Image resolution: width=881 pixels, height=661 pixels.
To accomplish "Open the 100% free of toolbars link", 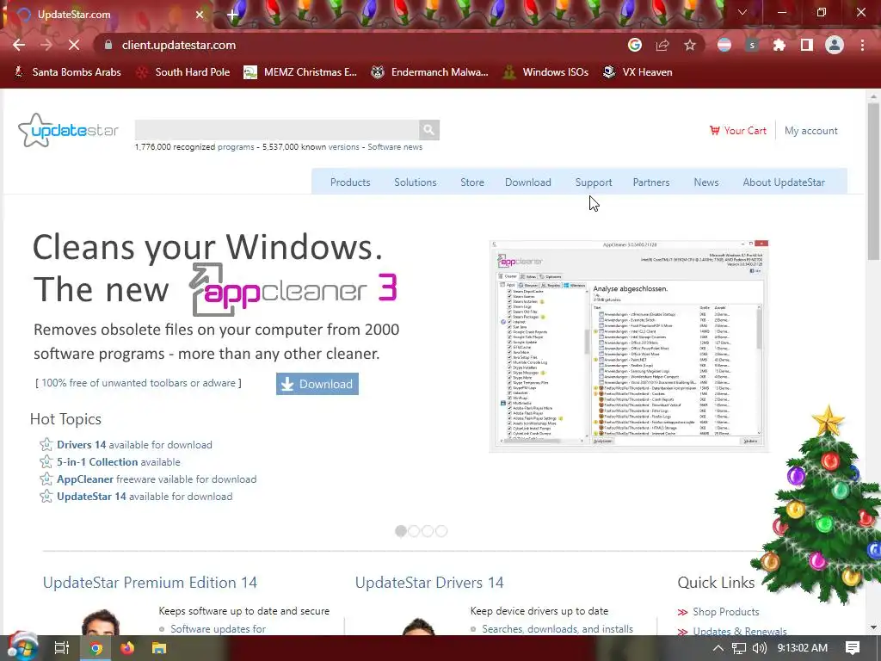I will click(x=139, y=383).
